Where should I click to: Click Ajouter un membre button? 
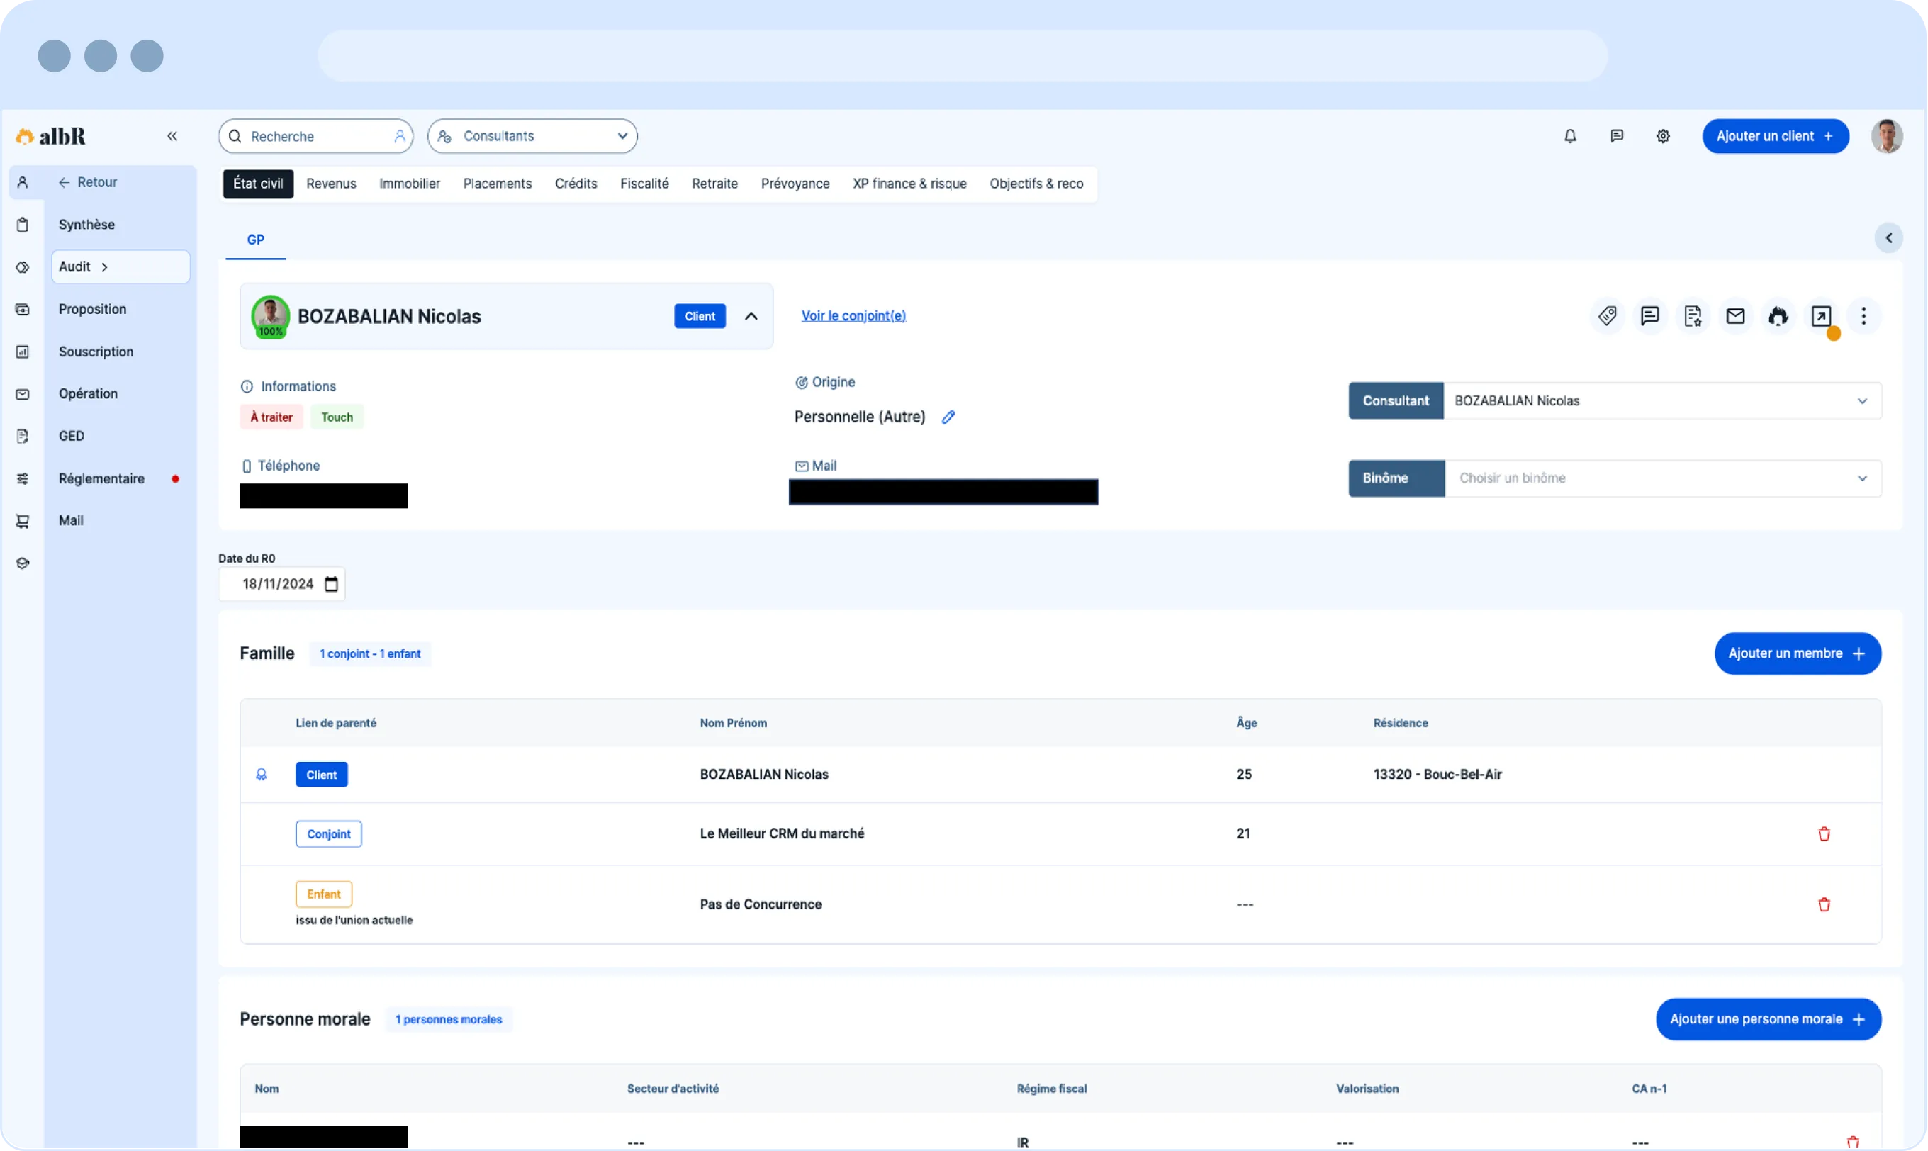click(1797, 654)
